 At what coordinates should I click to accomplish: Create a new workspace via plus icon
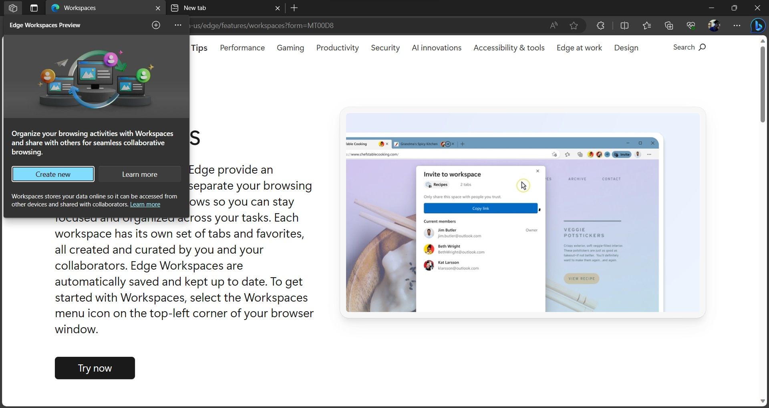coord(156,25)
